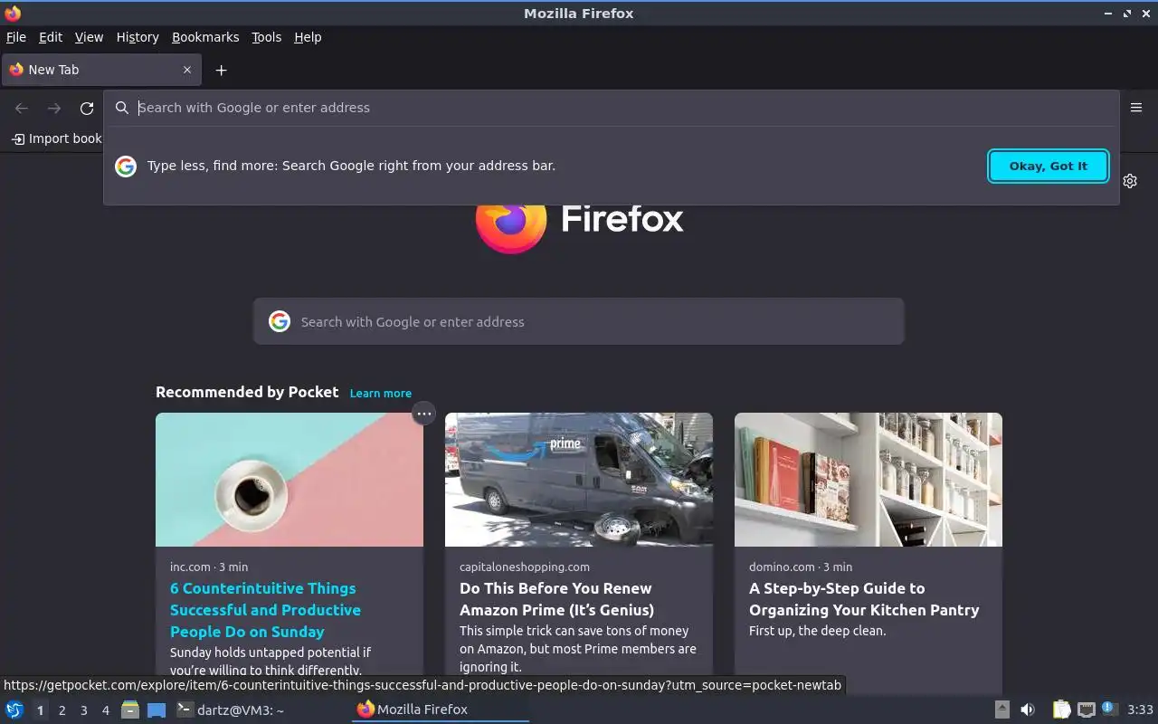Viewport: 1158px width, 724px height.
Task: Click the 'domino.com · 3 min' source text
Action: point(801,567)
